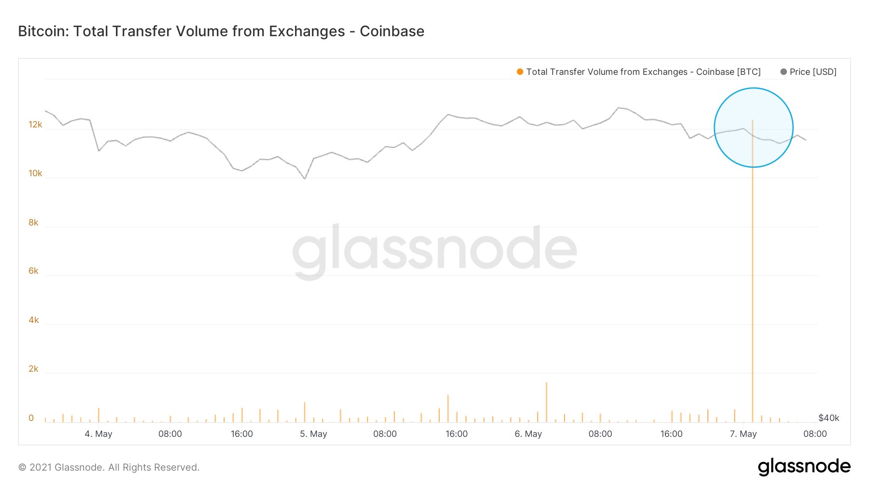Click the large glassnode watermark in chart
The width and height of the screenshot is (869, 489).
click(434, 251)
